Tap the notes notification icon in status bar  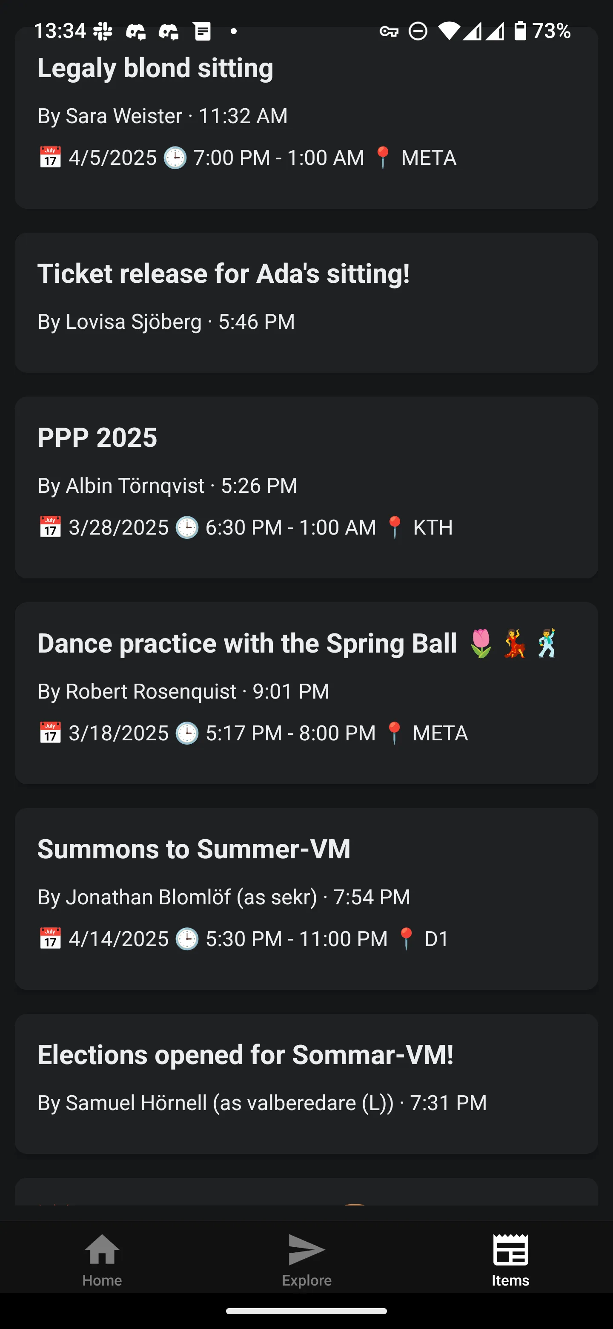tap(202, 32)
